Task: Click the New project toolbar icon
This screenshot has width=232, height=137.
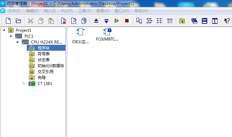Action: point(8,21)
